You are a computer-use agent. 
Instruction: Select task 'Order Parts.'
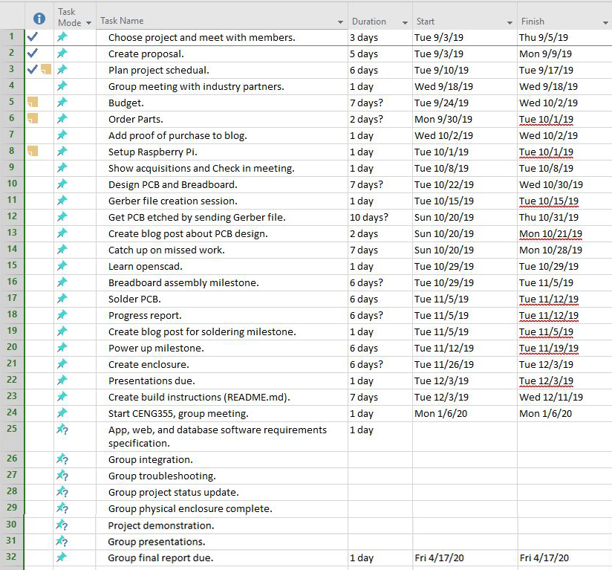[136, 119]
